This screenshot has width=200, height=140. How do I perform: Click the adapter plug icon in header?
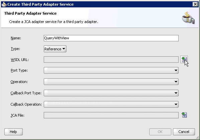click(188, 18)
